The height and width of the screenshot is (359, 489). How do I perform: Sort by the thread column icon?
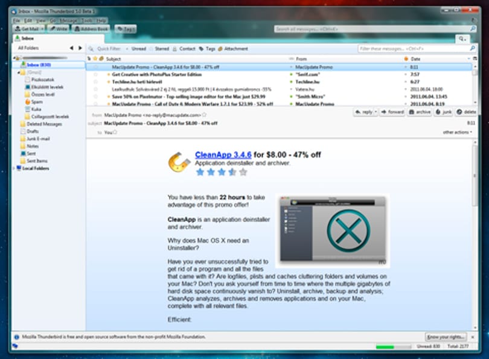tap(89, 59)
